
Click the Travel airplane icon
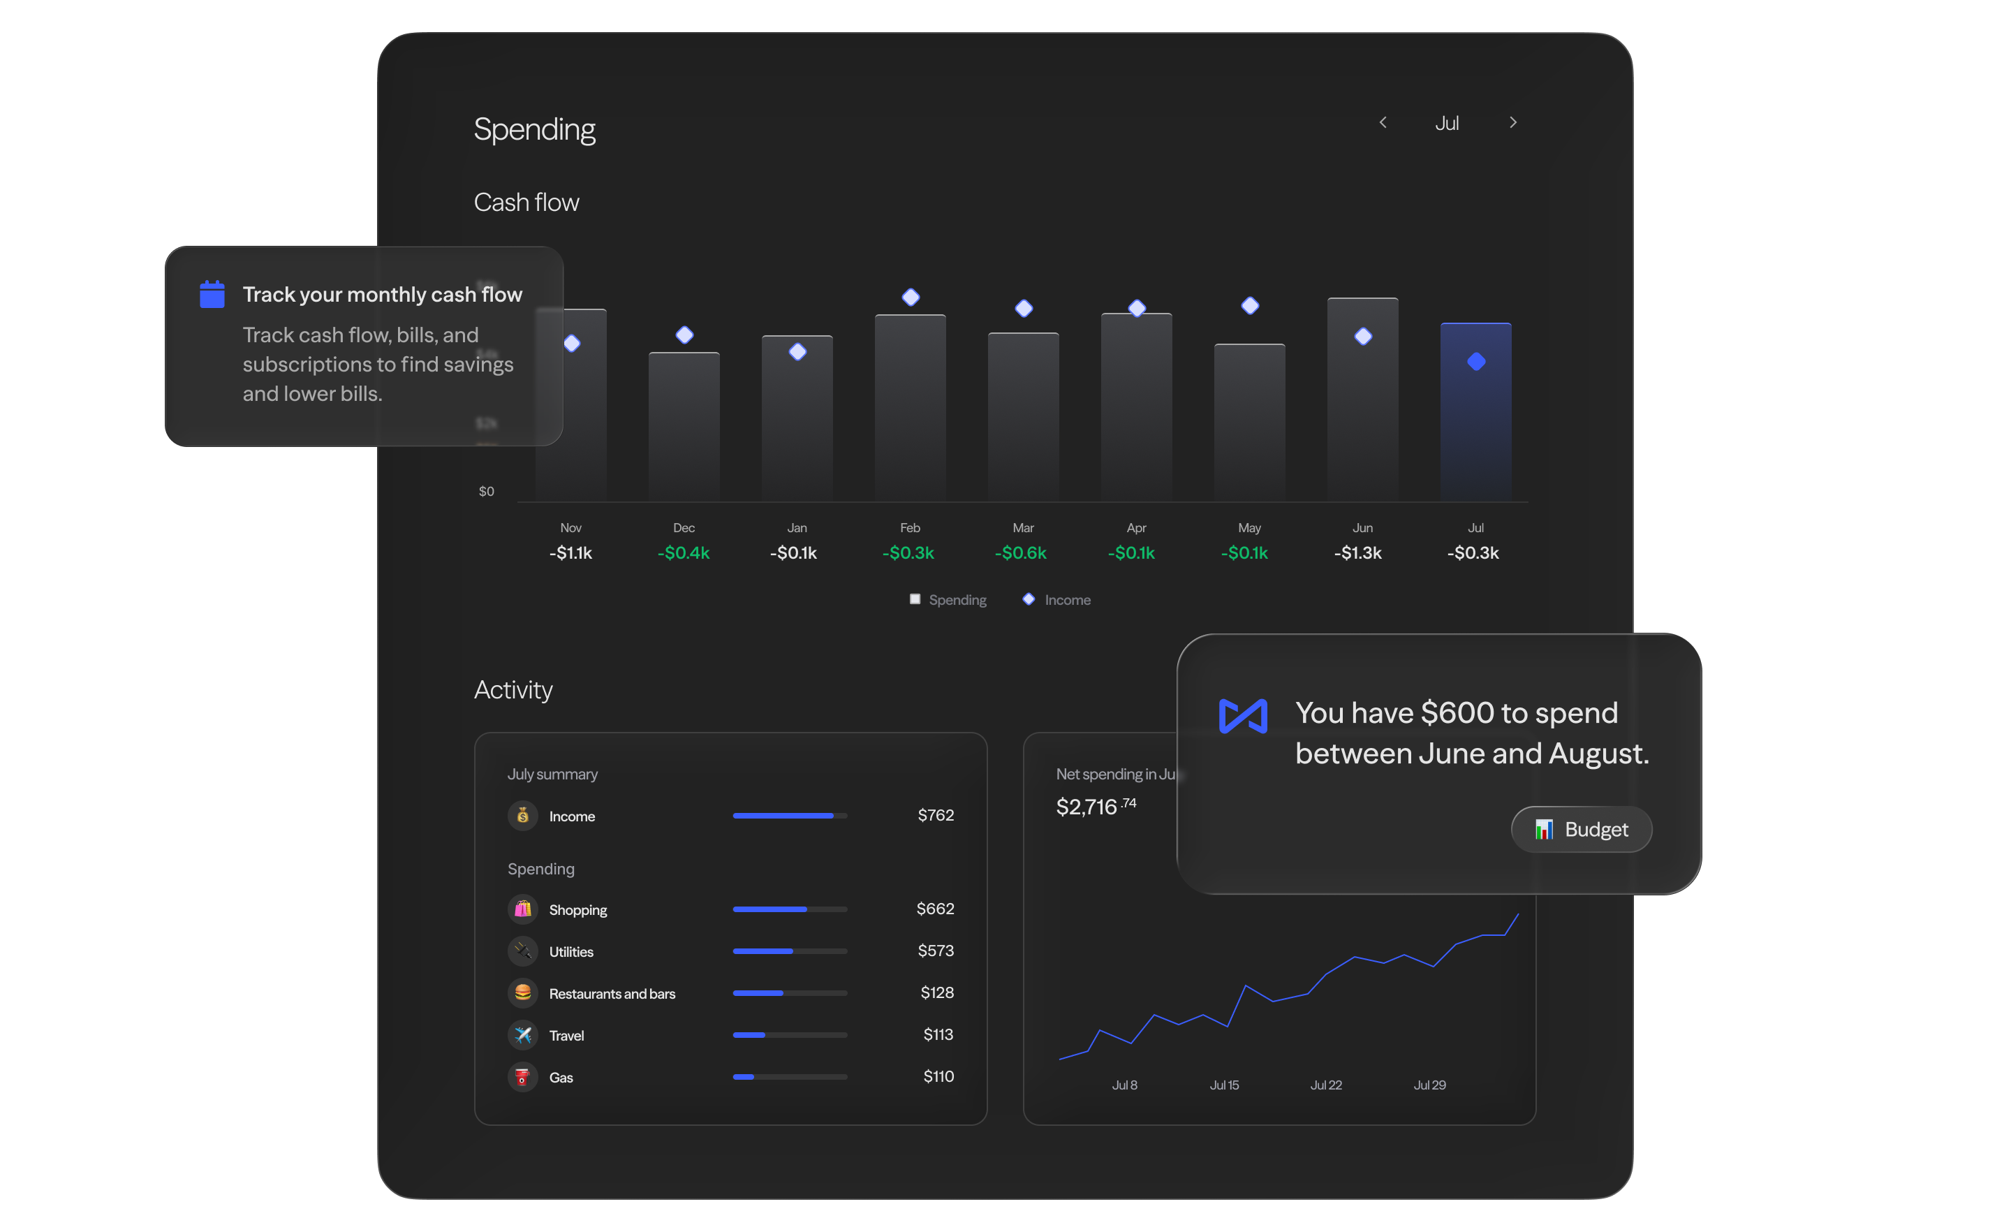[522, 1034]
